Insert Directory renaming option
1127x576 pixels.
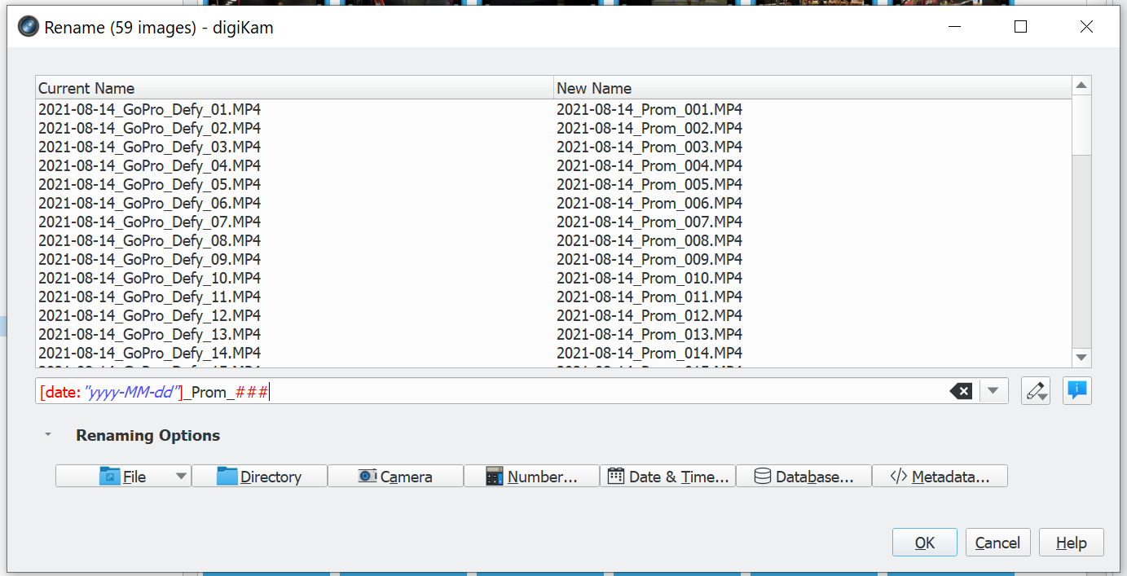coord(259,477)
